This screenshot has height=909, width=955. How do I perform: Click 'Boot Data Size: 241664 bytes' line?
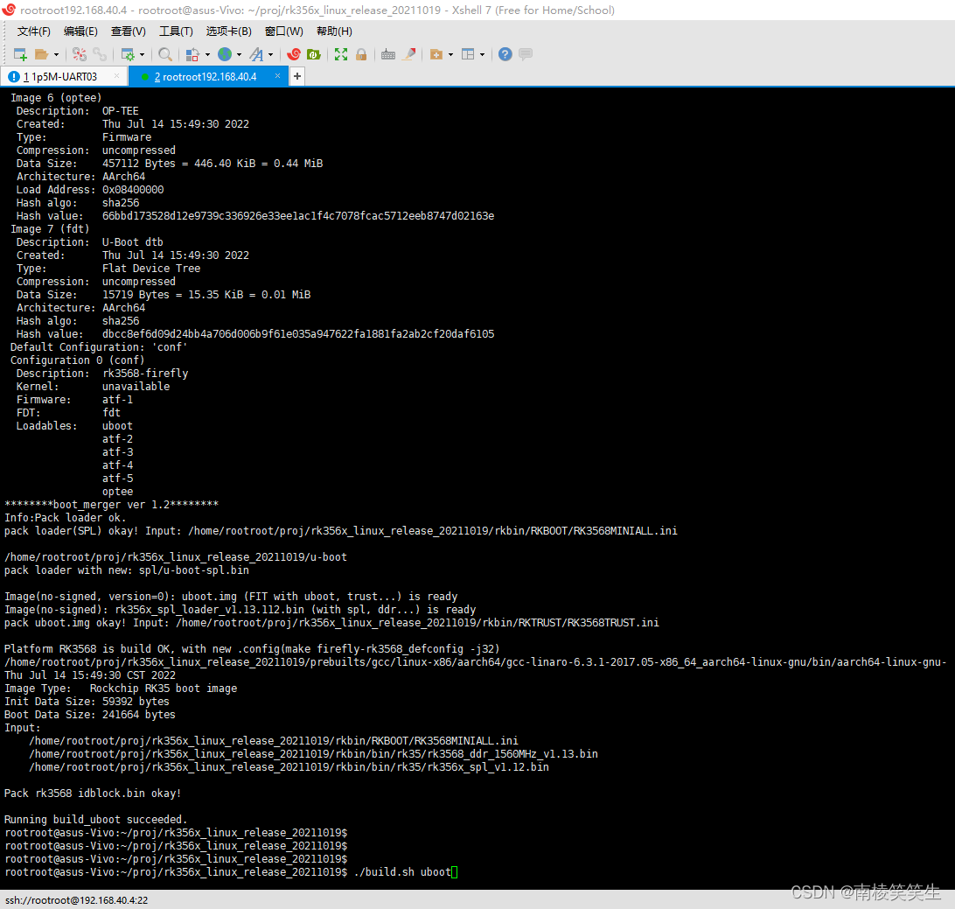point(89,714)
